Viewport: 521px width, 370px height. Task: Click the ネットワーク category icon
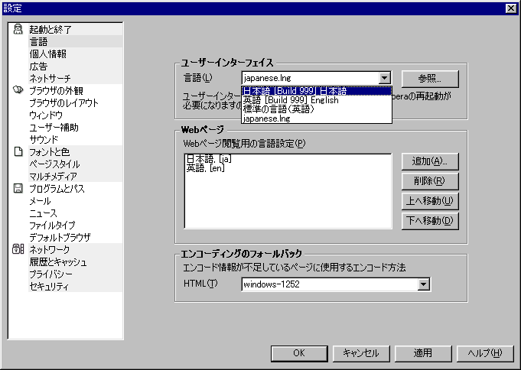18,249
